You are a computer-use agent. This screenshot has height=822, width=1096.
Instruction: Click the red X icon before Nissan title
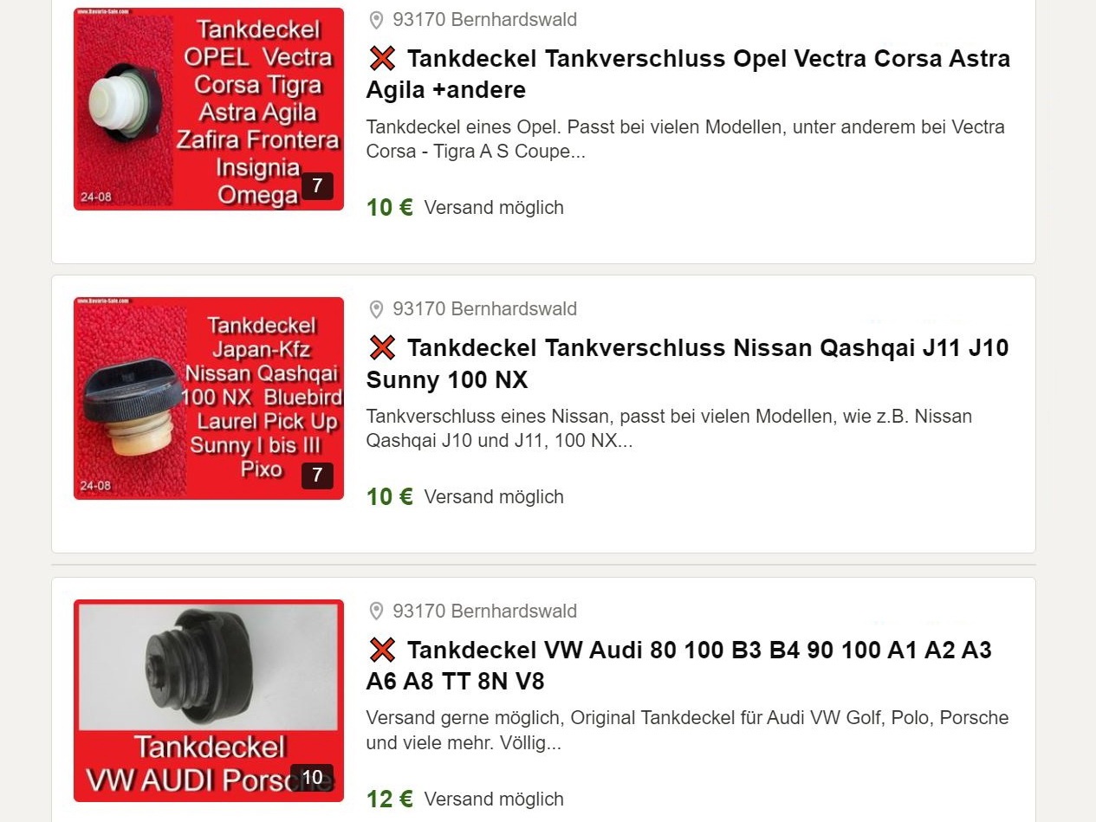pyautogui.click(x=382, y=348)
